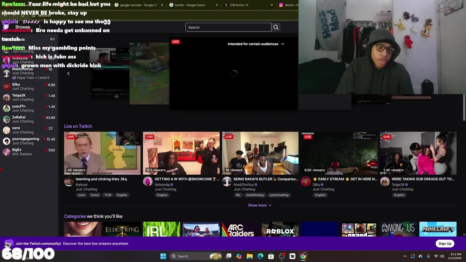The image size is (466, 262).
Task: Open the Browse page link
Action: pos(23,27)
